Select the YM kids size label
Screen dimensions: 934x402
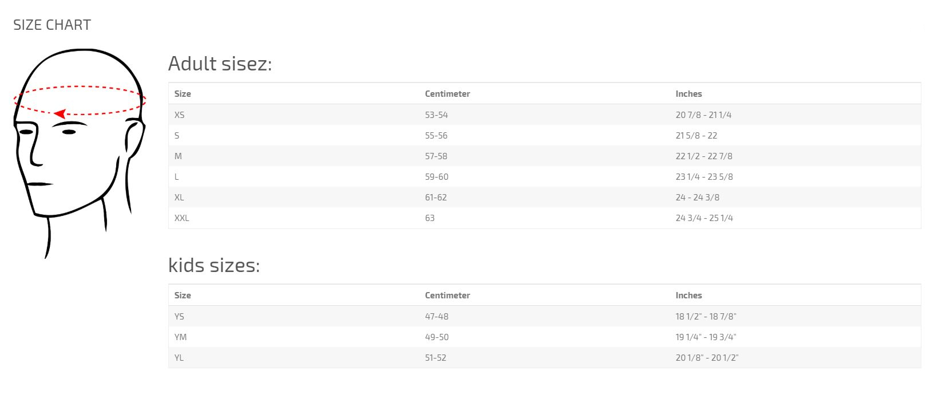[181, 337]
